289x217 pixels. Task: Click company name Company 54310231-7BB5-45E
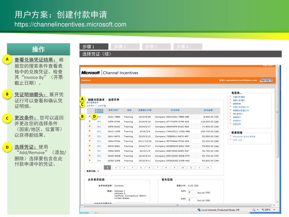pyautogui.click(x=172, y=117)
